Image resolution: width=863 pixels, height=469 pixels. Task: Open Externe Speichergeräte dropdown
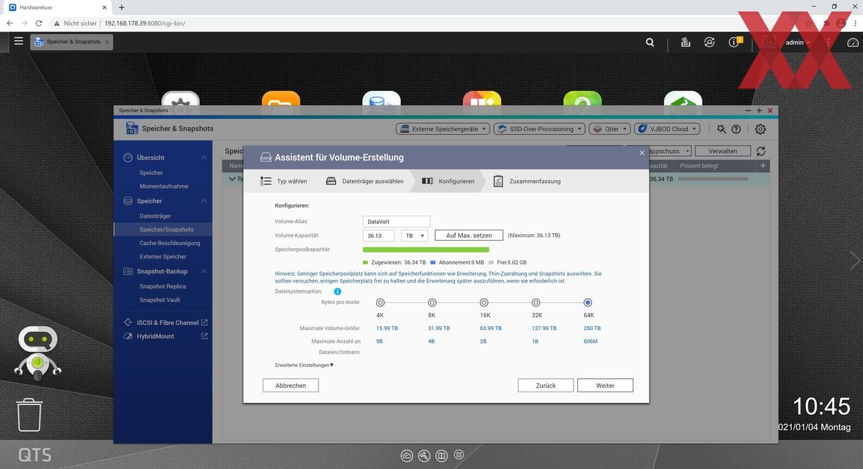(x=443, y=129)
